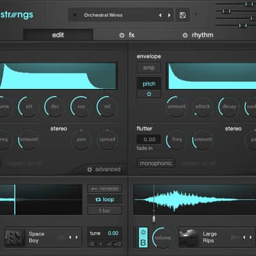This screenshot has height=256, width=256.
Task: Open the advanced settings gear
Action: (90, 170)
